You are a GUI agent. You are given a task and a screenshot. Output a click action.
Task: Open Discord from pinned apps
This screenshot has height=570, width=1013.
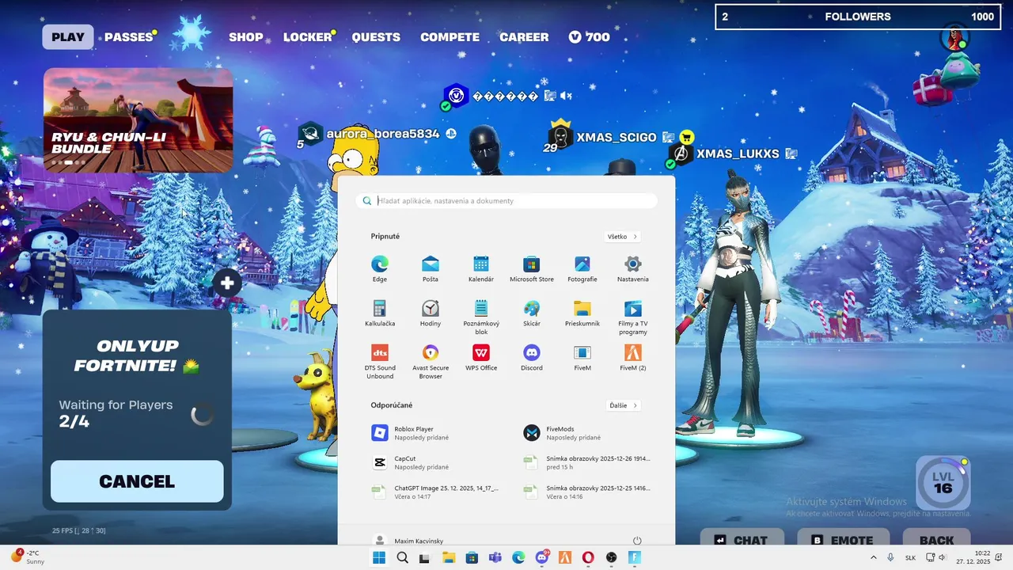point(532,357)
